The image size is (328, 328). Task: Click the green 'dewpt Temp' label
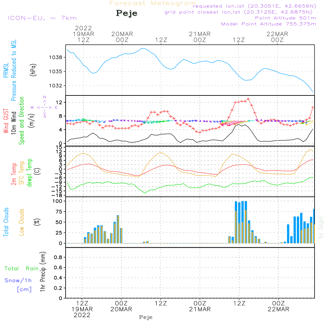click(29, 173)
